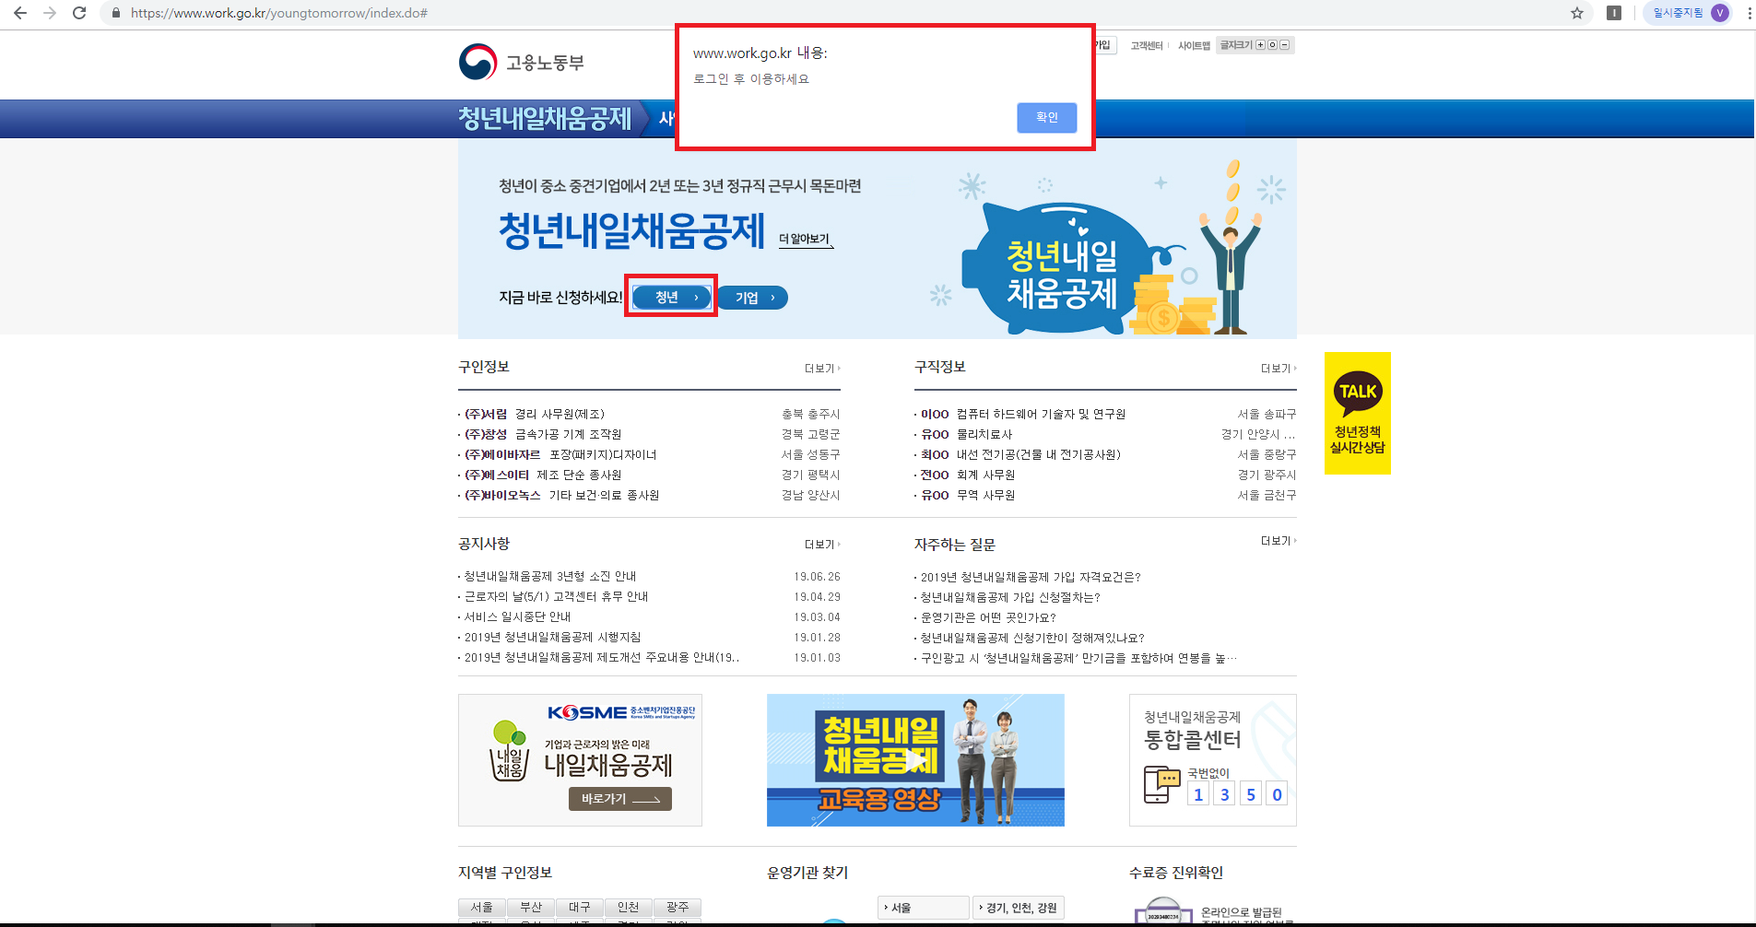1756x927 pixels.
Task: Open the 유OO 물리치료사 job seeker entry
Action: [966, 434]
